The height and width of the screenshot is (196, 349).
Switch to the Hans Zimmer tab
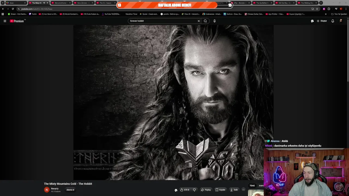coord(83,3)
